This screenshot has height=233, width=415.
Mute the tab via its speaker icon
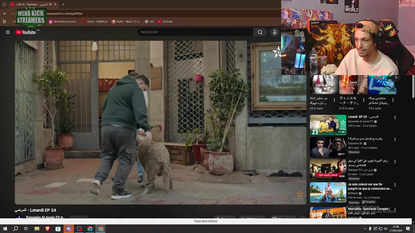click(x=50, y=4)
